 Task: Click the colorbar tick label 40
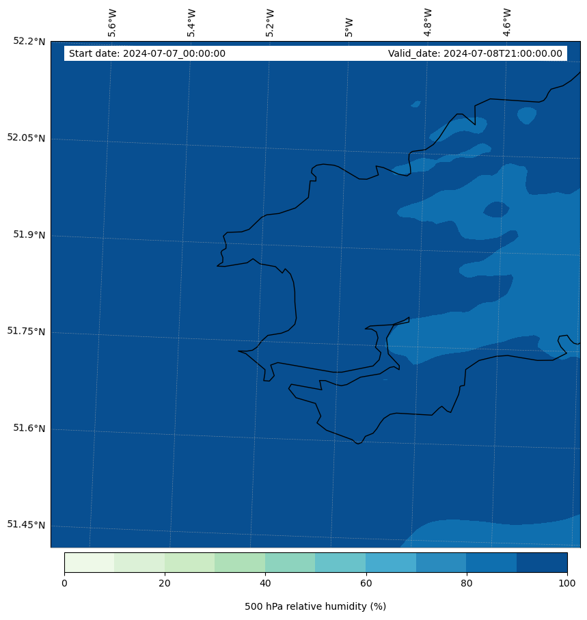click(x=265, y=583)
